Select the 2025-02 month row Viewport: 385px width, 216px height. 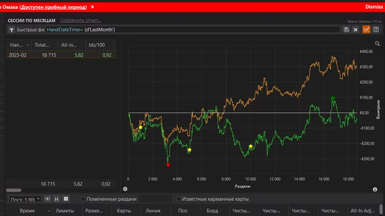62,55
